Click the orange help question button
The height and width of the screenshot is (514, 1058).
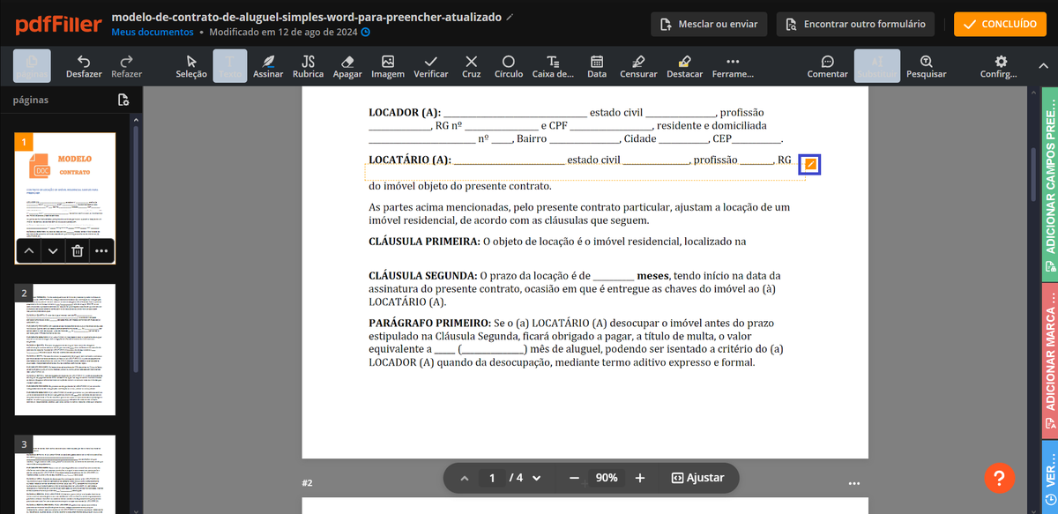click(x=999, y=478)
